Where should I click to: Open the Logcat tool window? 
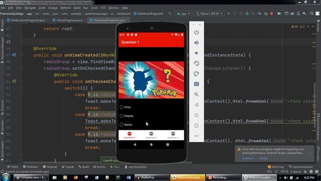point(68,167)
